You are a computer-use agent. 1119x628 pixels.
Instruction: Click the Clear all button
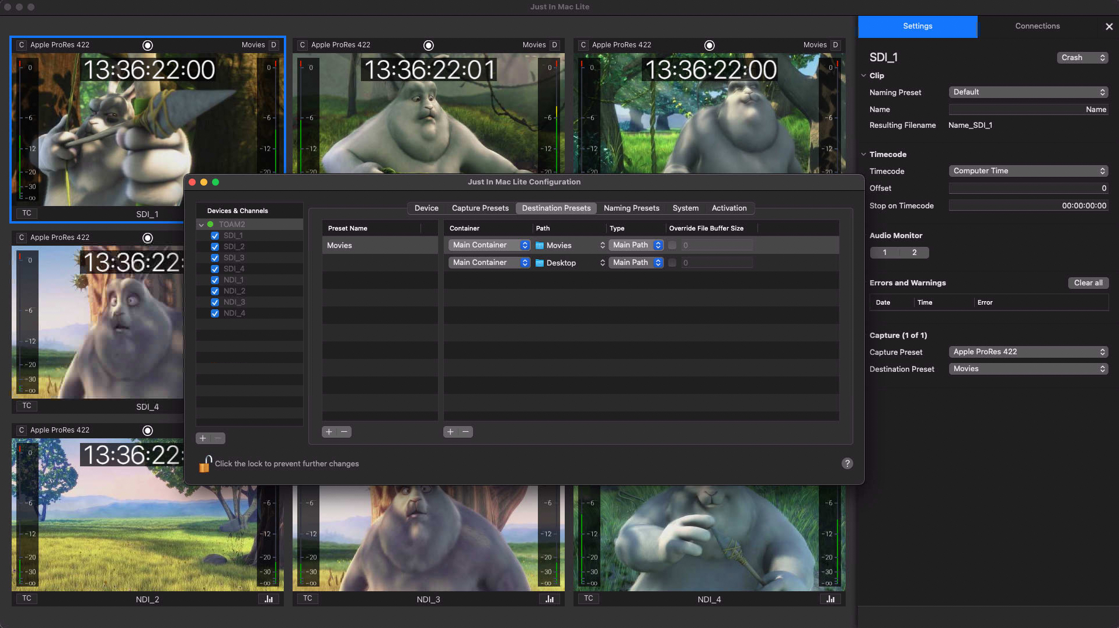(1087, 283)
